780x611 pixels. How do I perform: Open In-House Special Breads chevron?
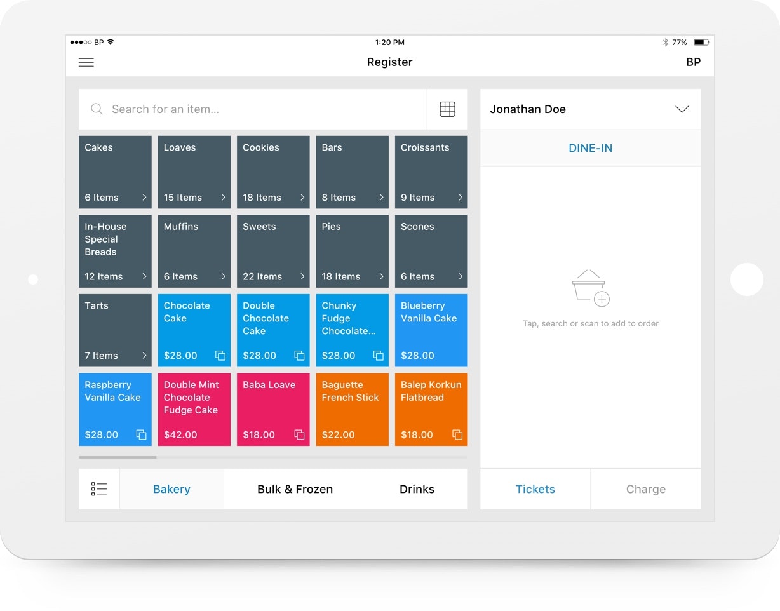click(x=144, y=276)
